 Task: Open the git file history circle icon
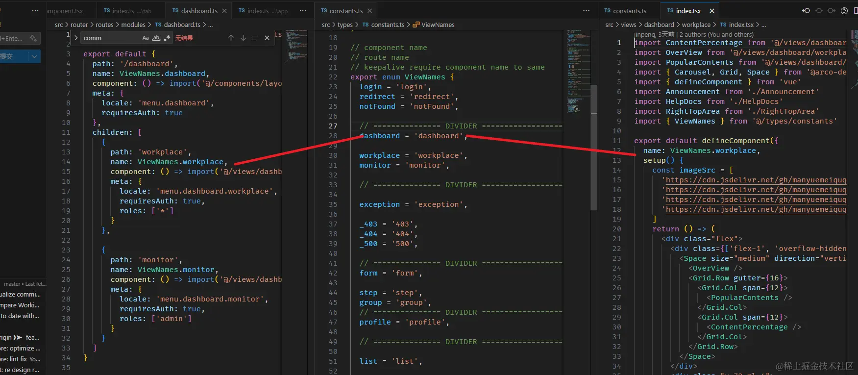[844, 11]
